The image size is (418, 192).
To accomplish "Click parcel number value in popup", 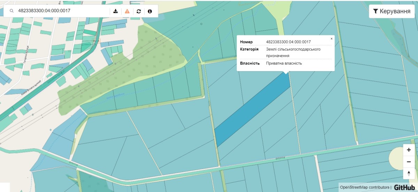I will click(288, 42).
